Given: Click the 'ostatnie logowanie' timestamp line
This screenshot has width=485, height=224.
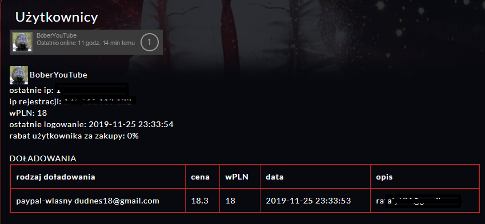Looking at the screenshot, I should 91,125.
